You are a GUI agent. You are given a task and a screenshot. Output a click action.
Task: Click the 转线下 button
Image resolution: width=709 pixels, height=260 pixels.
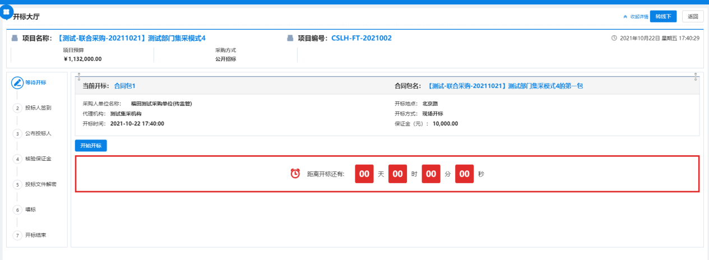point(664,16)
